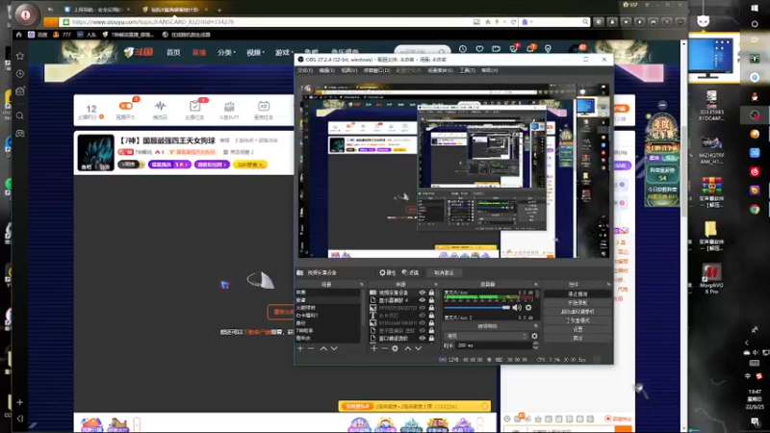Open audio mixer channel settings gear
Image resolution: width=770 pixels, height=433 pixels.
click(x=528, y=308)
